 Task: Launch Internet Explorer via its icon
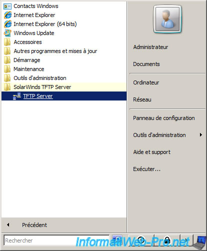pos(7,15)
